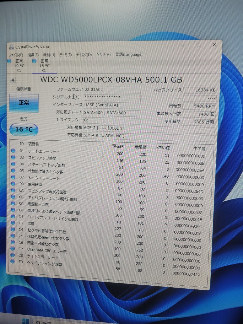Open the テーマ(T) menu
Screen dimensions: 243x324
(65, 55)
